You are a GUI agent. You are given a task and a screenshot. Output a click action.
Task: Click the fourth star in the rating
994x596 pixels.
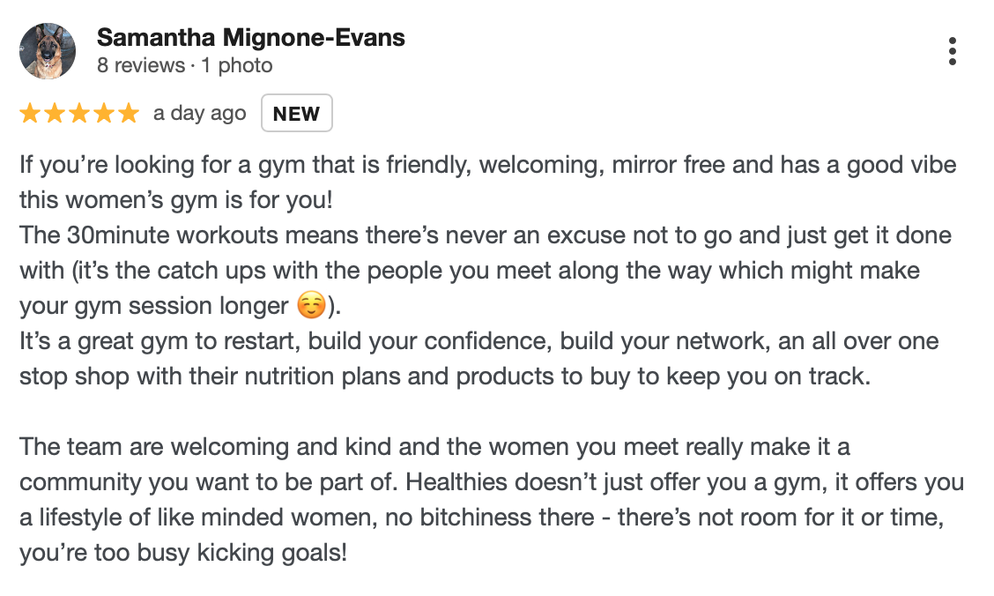tap(104, 114)
